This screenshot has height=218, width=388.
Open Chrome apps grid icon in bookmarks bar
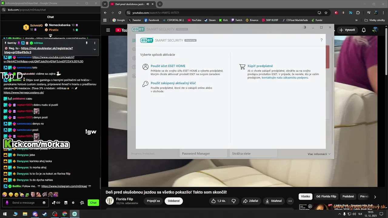(105, 20)
